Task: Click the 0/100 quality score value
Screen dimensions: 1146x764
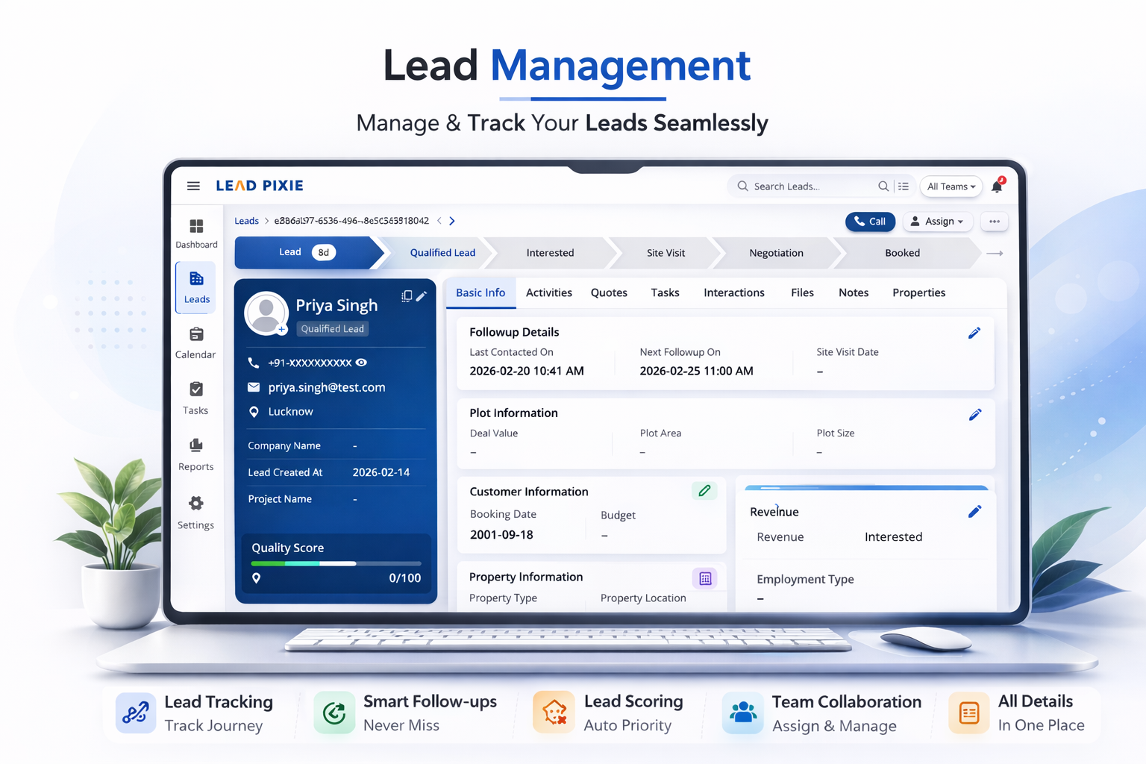Action: (x=405, y=578)
